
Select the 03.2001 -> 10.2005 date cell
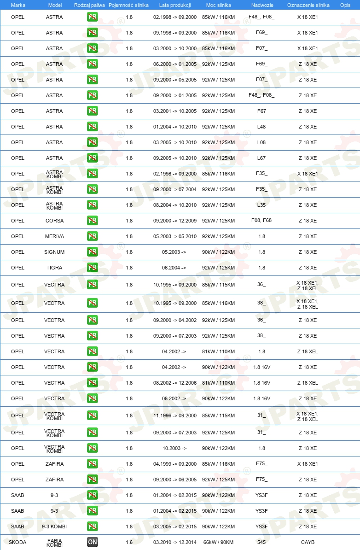click(175, 111)
